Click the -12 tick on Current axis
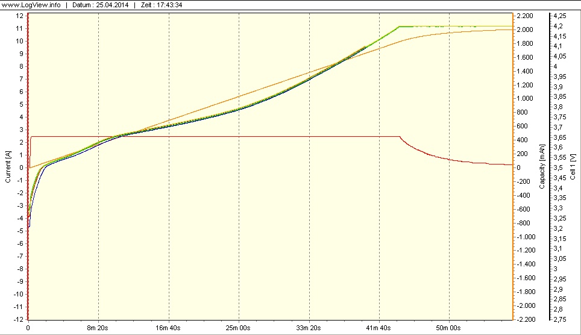Image resolution: width=581 pixels, height=335 pixels. [x=19, y=319]
